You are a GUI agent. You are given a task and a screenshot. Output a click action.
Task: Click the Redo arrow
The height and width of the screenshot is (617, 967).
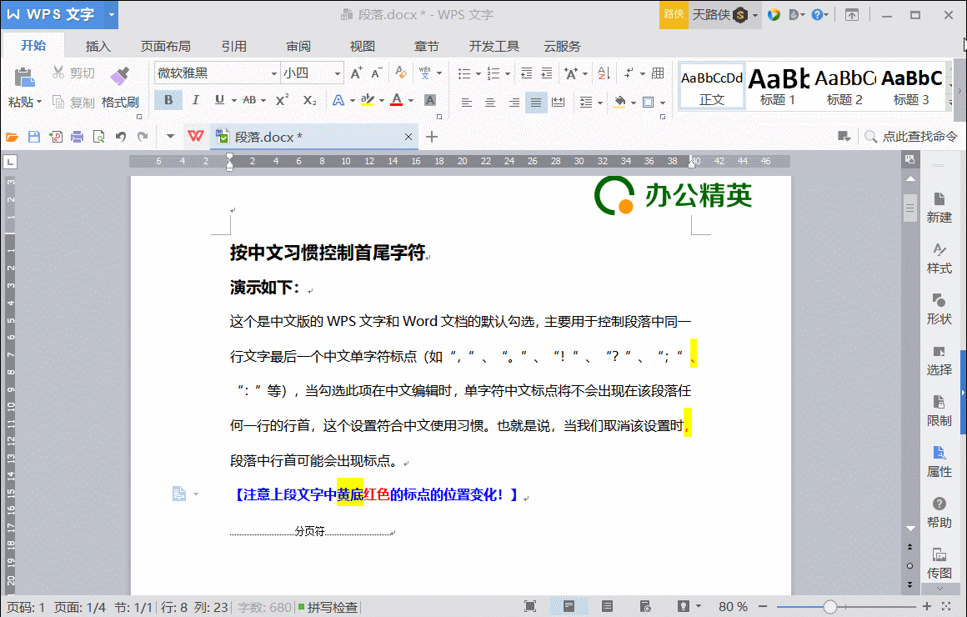tap(143, 137)
